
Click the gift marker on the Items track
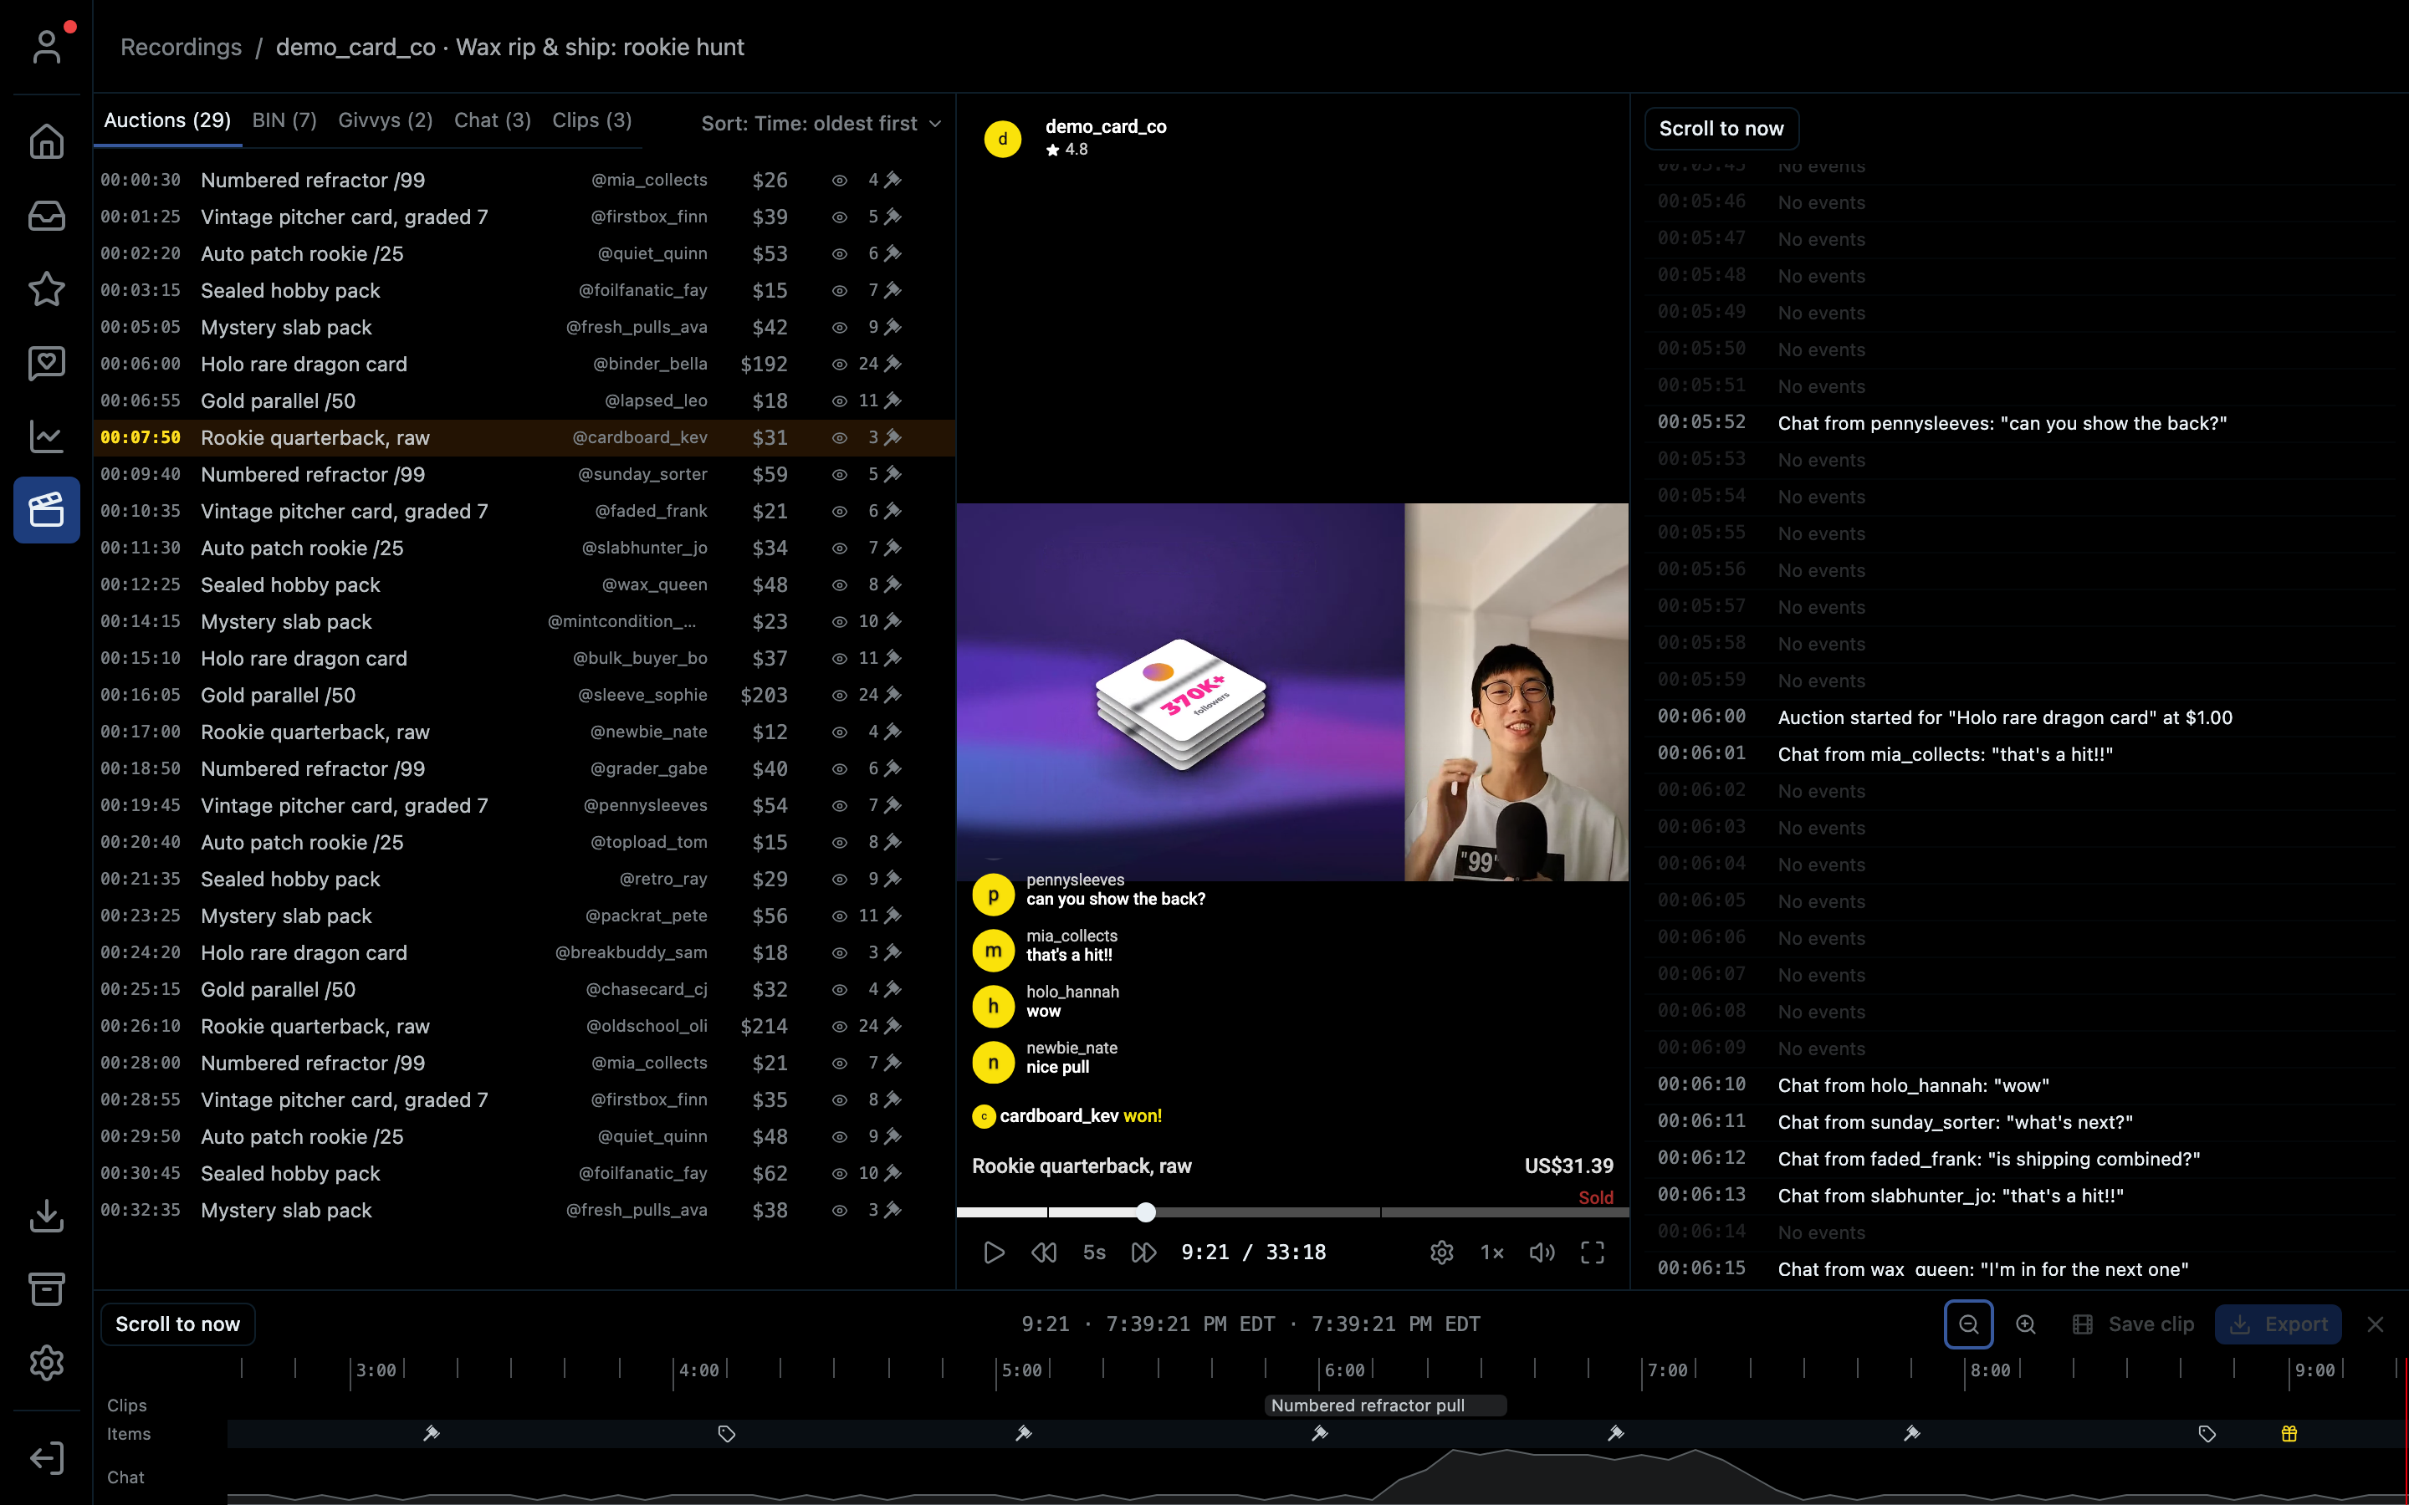pyautogui.click(x=2289, y=1433)
